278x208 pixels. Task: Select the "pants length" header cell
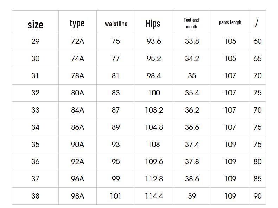(230, 22)
